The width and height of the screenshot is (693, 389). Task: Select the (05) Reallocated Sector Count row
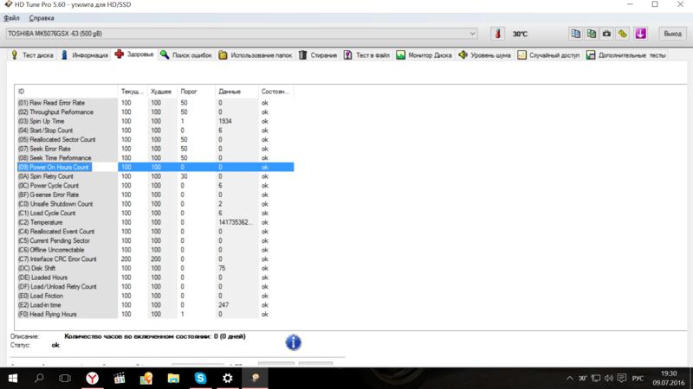pos(155,139)
